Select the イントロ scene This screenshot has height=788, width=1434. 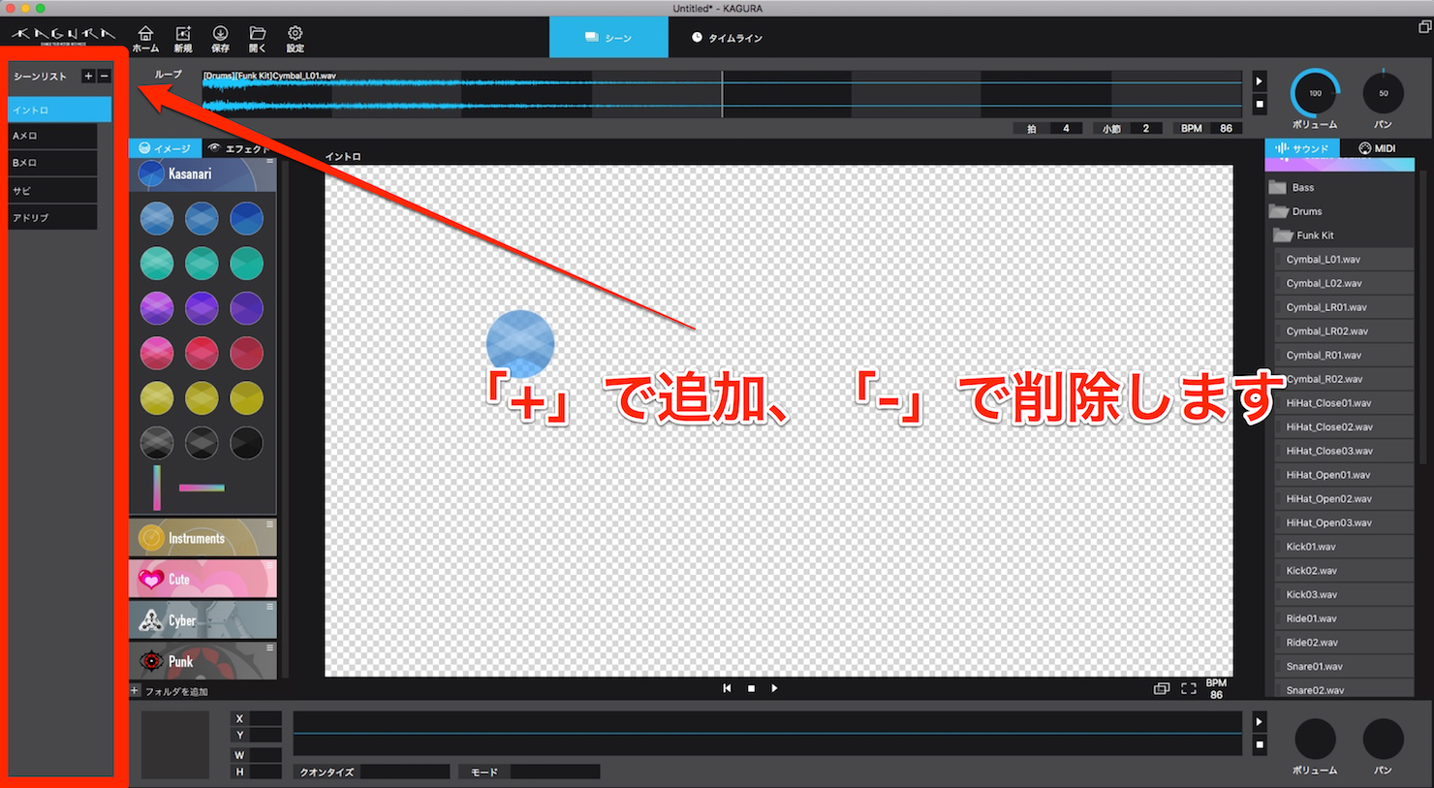click(x=59, y=110)
